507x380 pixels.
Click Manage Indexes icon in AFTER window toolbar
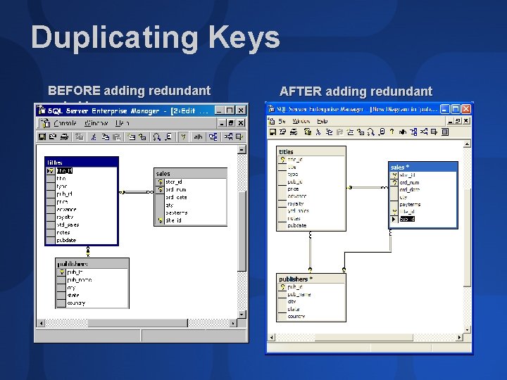coord(434,132)
